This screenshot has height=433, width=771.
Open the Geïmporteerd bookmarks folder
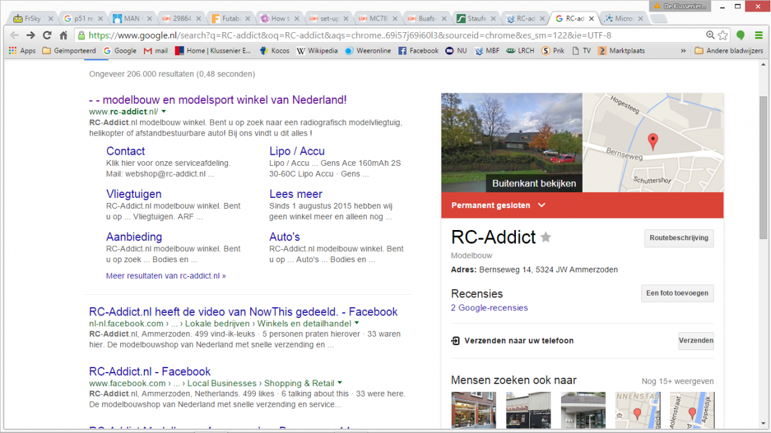click(x=69, y=51)
